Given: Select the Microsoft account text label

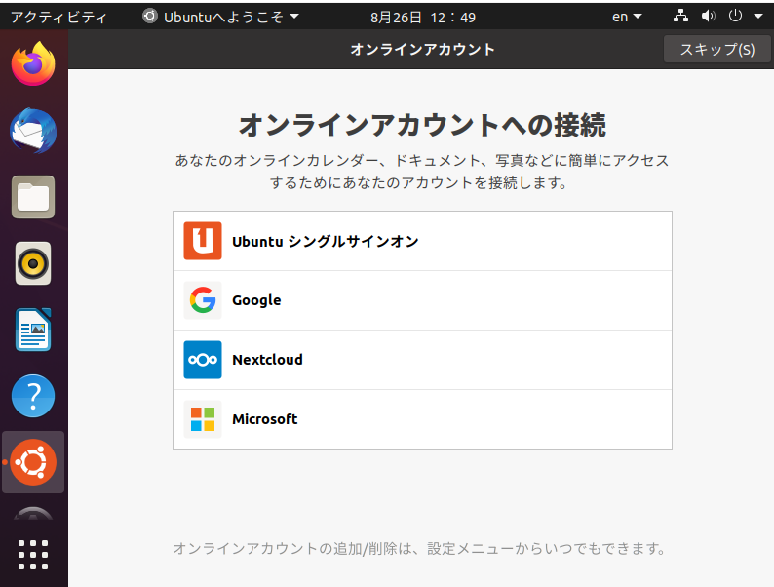Looking at the screenshot, I should point(265,419).
